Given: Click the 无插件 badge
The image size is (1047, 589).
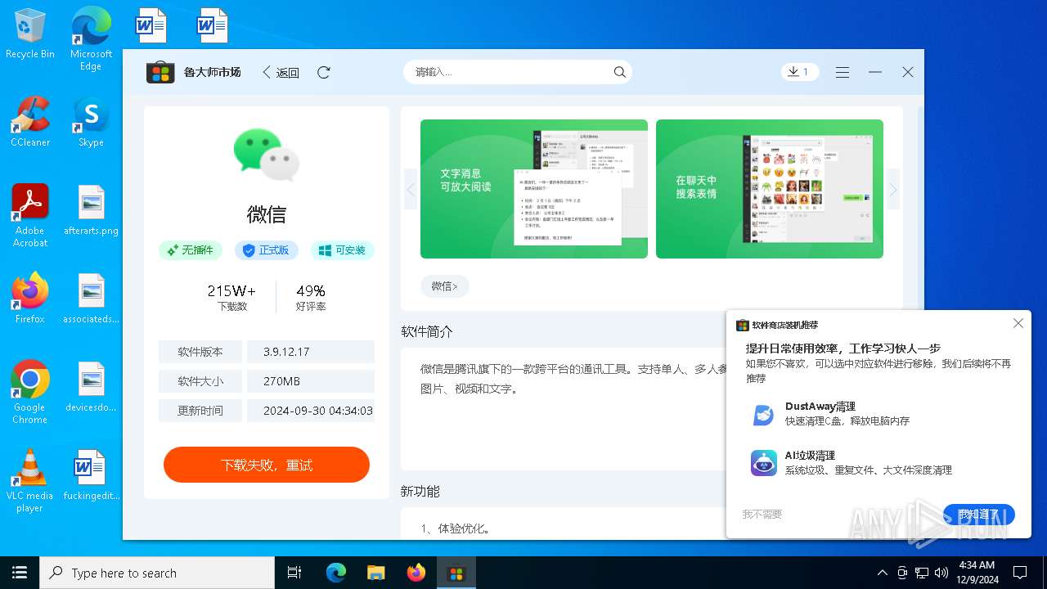Looking at the screenshot, I should (191, 250).
